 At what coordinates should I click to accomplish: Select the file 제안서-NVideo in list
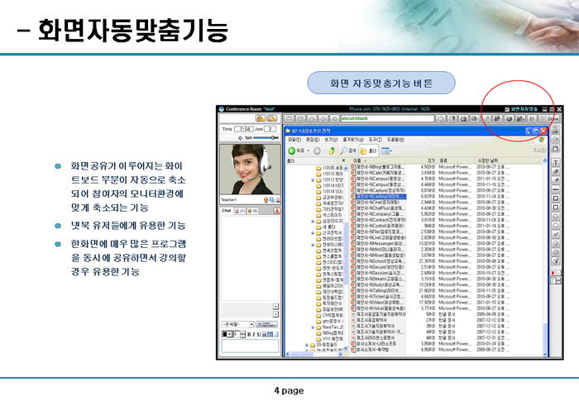(x=378, y=303)
